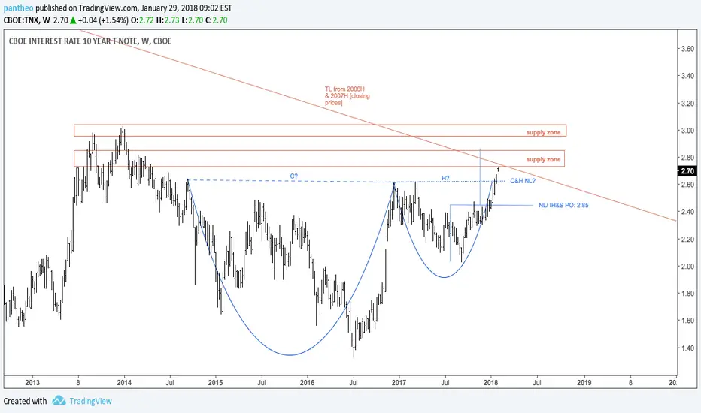Click the 3.60 price level on axis
Screen dimensions: 701x413
click(687, 49)
